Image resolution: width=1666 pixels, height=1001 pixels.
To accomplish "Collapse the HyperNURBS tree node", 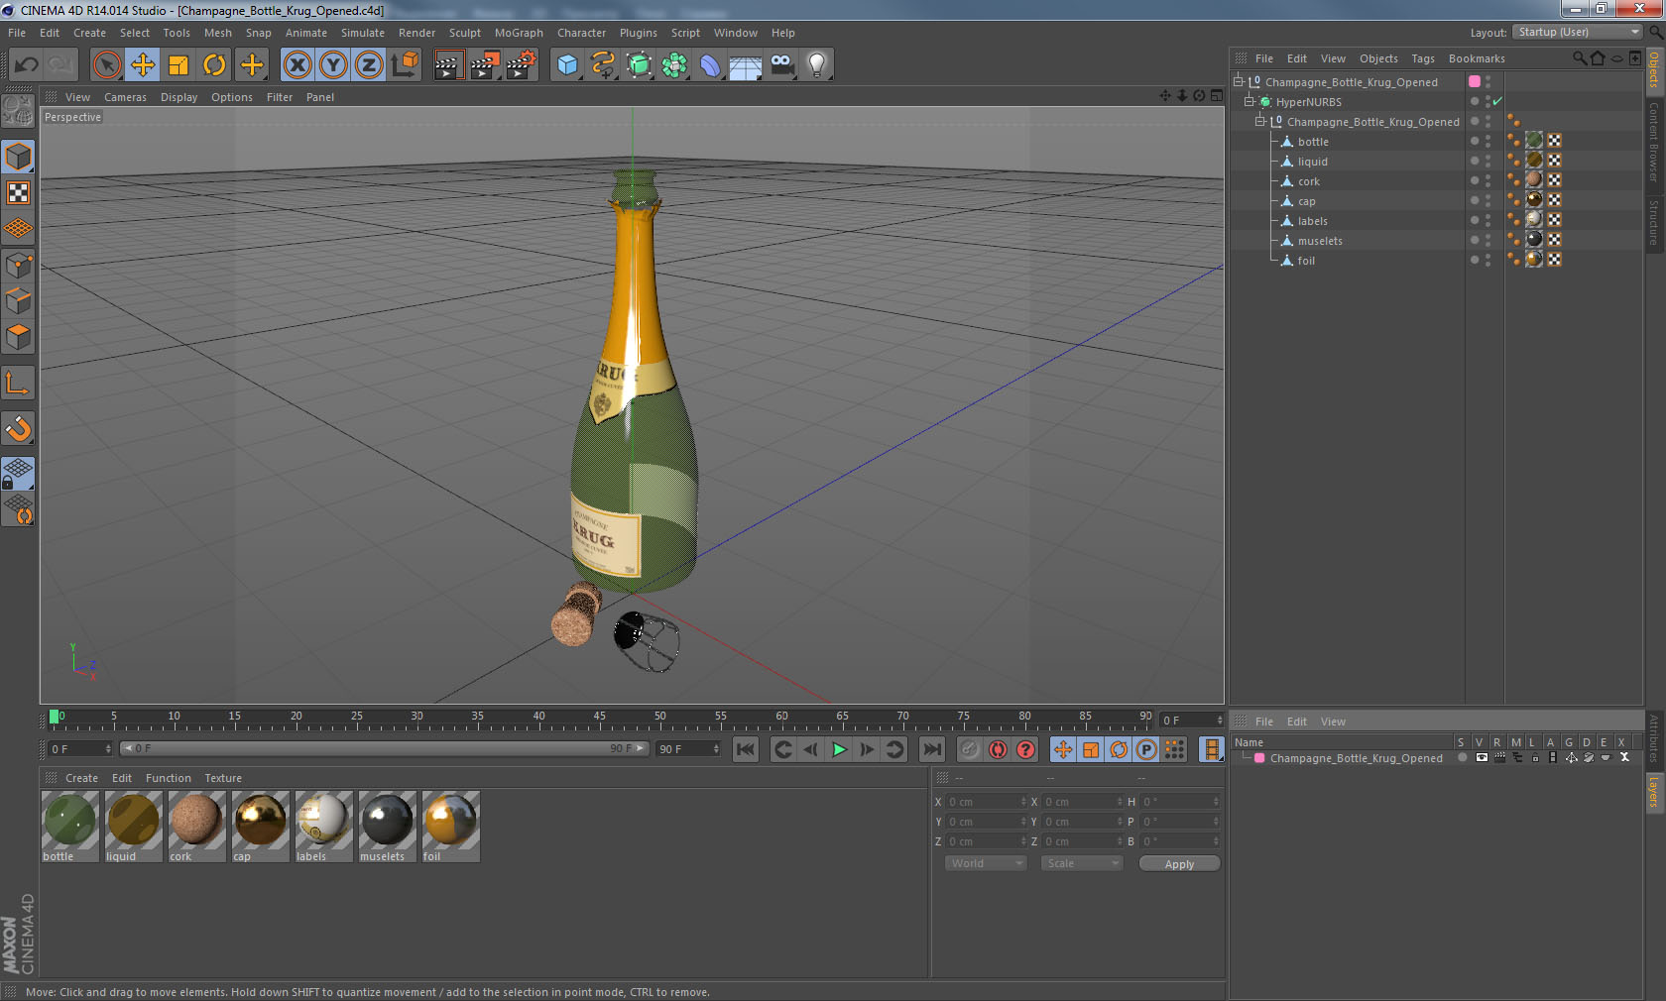I will pyautogui.click(x=1249, y=102).
